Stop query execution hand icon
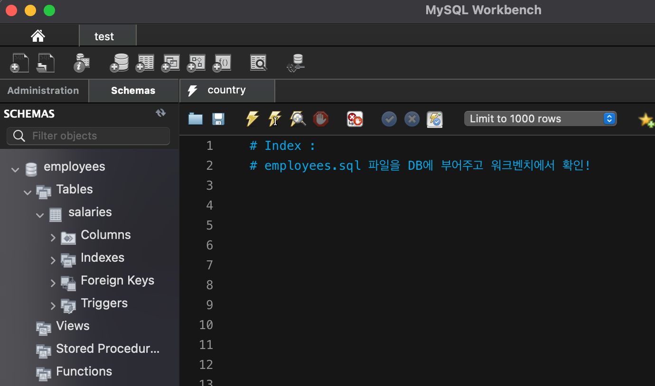The image size is (655, 386). coord(321,119)
